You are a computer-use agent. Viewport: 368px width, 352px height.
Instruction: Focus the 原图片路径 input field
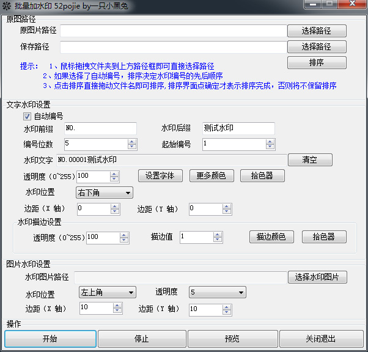pos(174,31)
